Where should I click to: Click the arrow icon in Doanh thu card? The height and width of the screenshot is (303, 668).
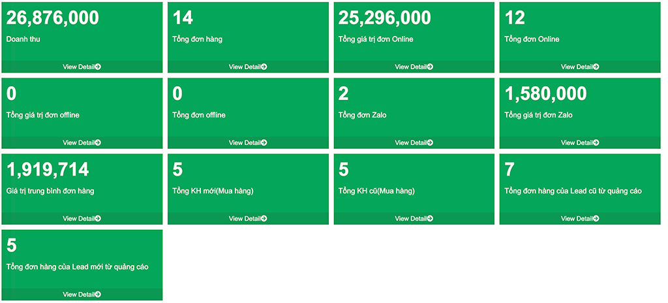(98, 67)
